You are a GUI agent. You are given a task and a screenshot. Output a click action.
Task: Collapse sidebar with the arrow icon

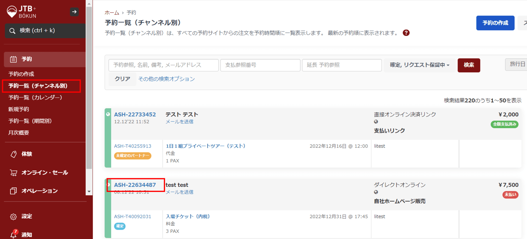(74, 12)
